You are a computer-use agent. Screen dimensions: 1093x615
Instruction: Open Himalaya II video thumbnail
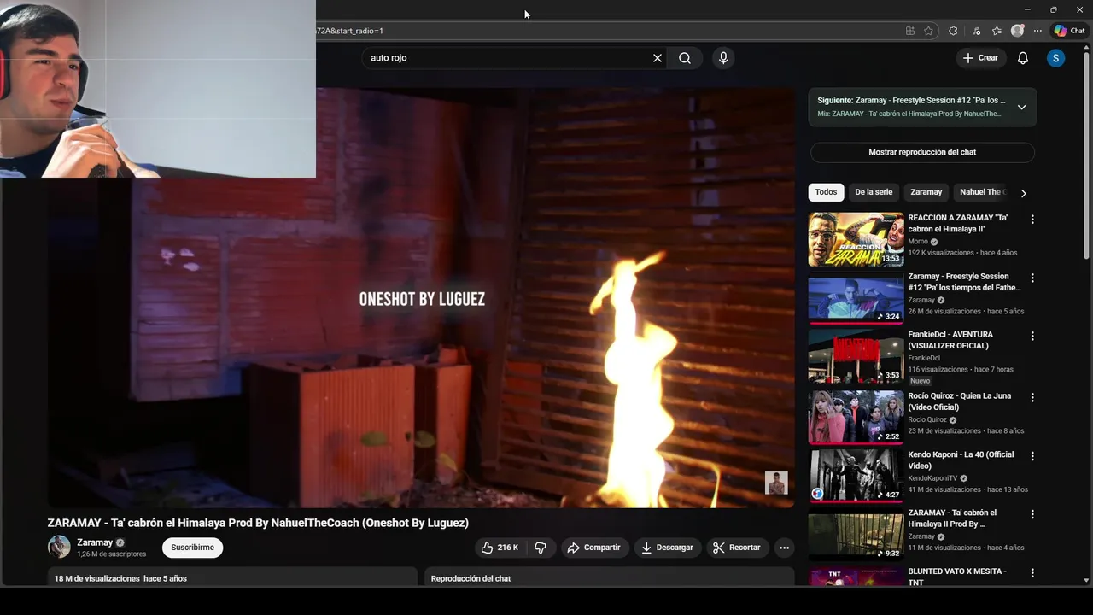pos(856,534)
